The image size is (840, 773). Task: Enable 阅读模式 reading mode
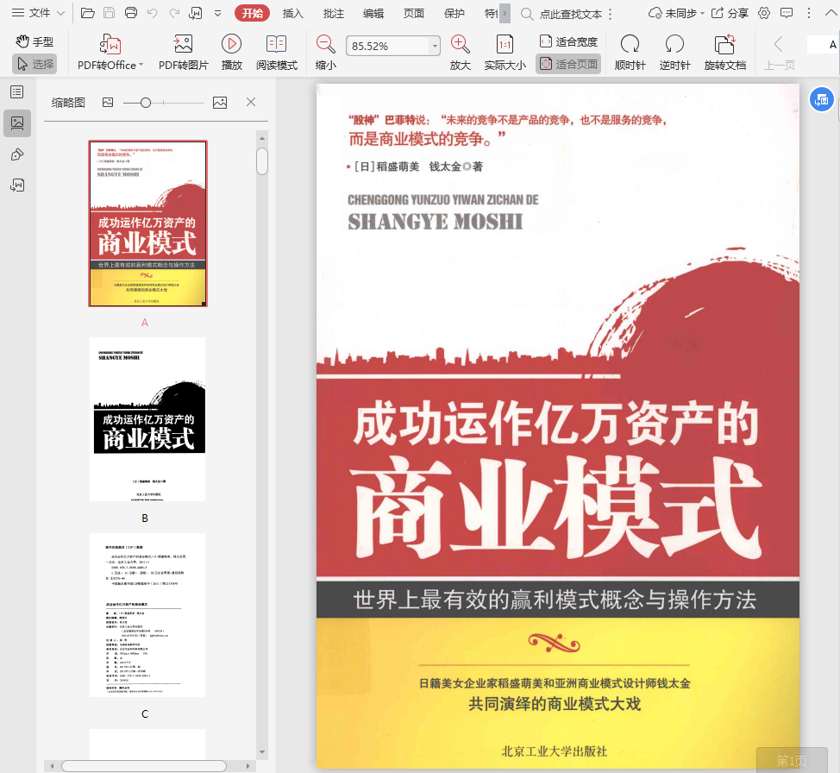click(x=277, y=53)
